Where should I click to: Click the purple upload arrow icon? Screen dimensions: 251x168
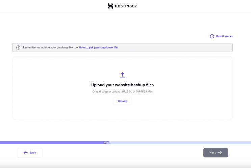(122, 75)
